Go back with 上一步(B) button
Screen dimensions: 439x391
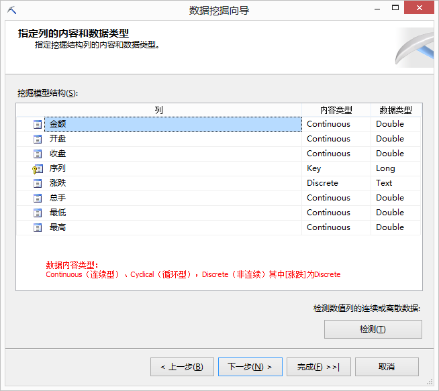pyautogui.click(x=182, y=367)
